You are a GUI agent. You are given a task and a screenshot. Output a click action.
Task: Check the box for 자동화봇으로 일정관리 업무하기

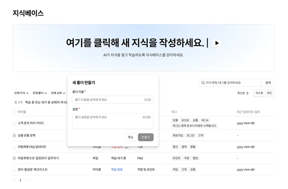(14, 158)
